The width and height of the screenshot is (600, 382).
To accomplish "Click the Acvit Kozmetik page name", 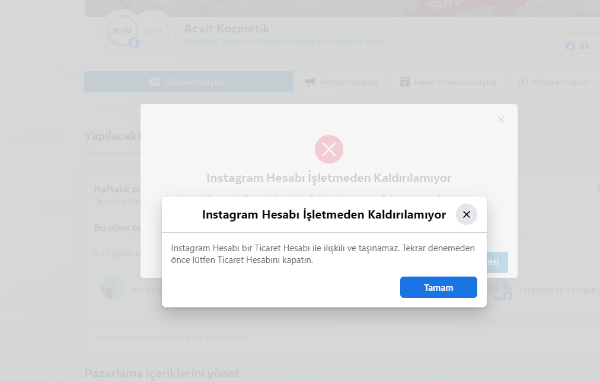I will tap(226, 28).
